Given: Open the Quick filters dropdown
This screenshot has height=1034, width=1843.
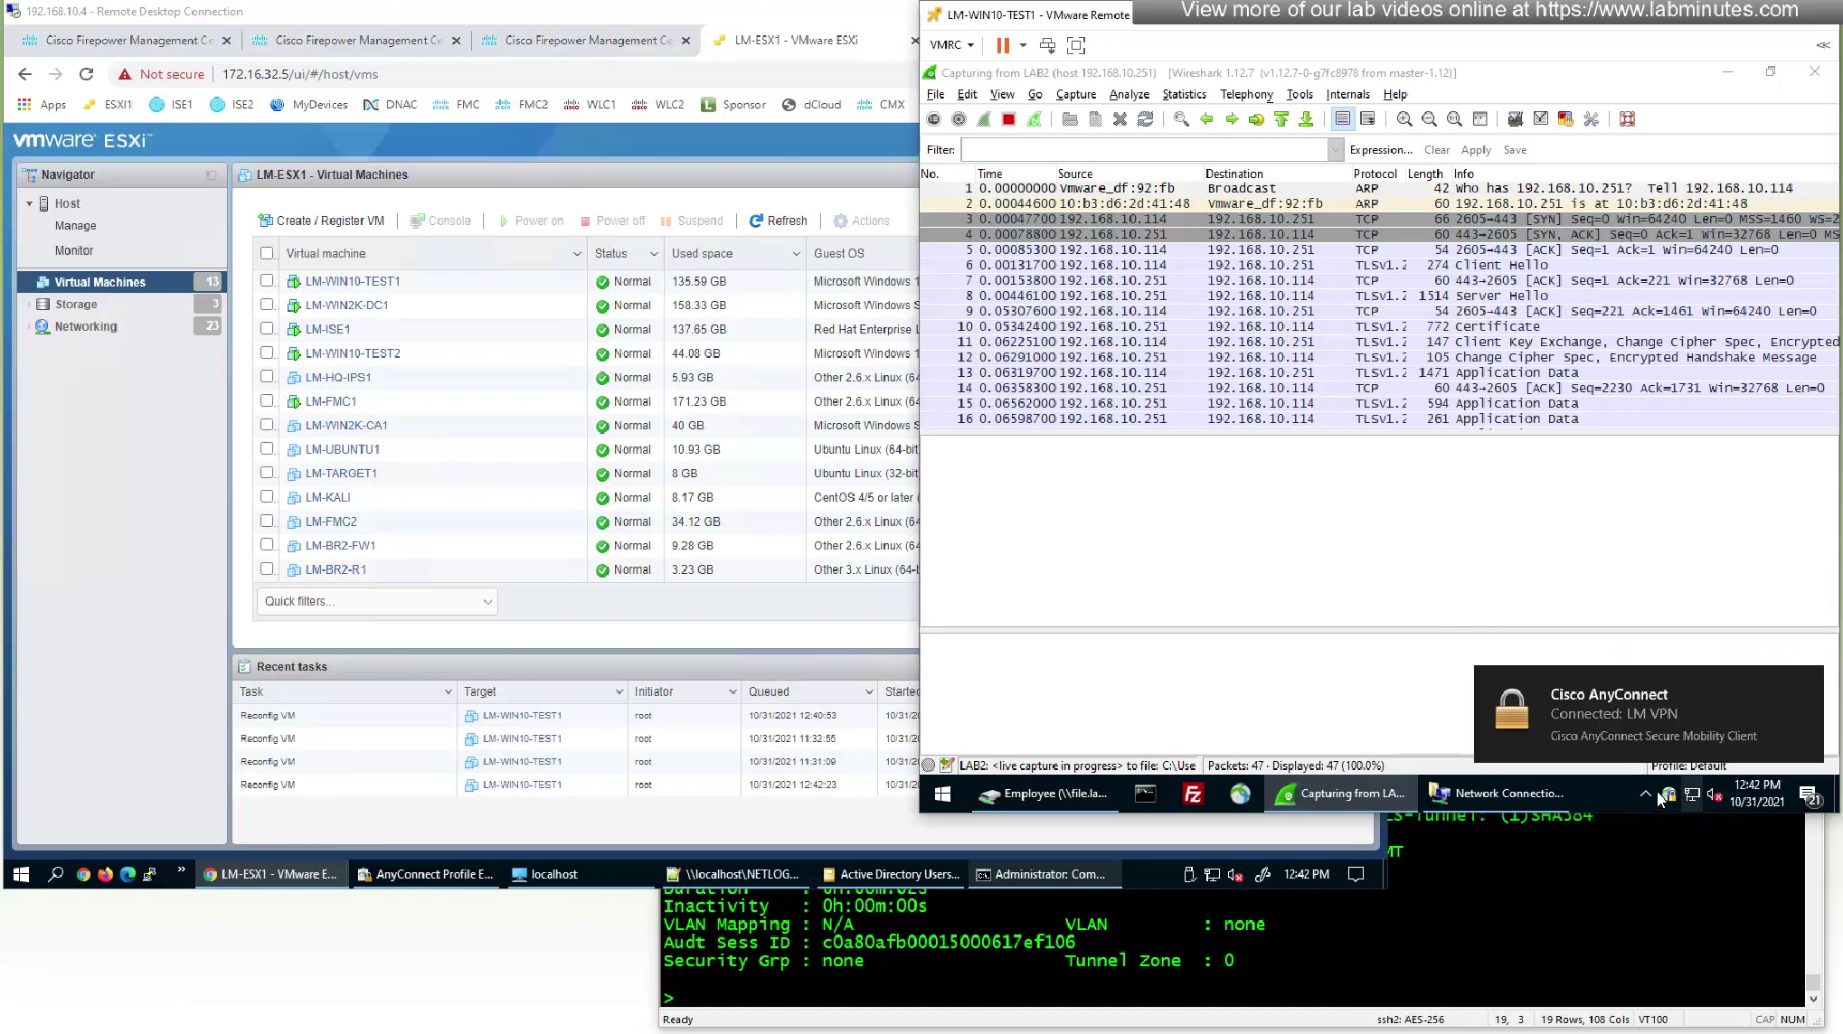Looking at the screenshot, I should coord(377,602).
